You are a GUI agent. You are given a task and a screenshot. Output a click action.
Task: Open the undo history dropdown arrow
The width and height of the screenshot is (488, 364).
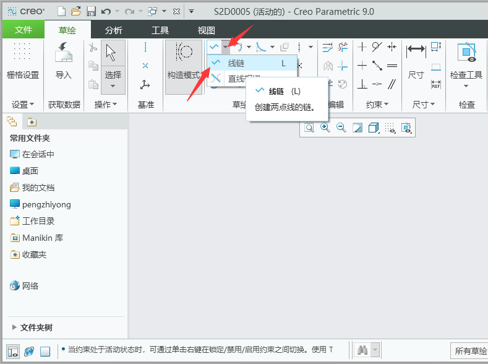(117, 12)
